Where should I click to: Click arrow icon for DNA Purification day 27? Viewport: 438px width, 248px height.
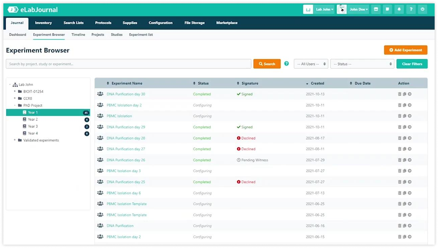coord(410,149)
